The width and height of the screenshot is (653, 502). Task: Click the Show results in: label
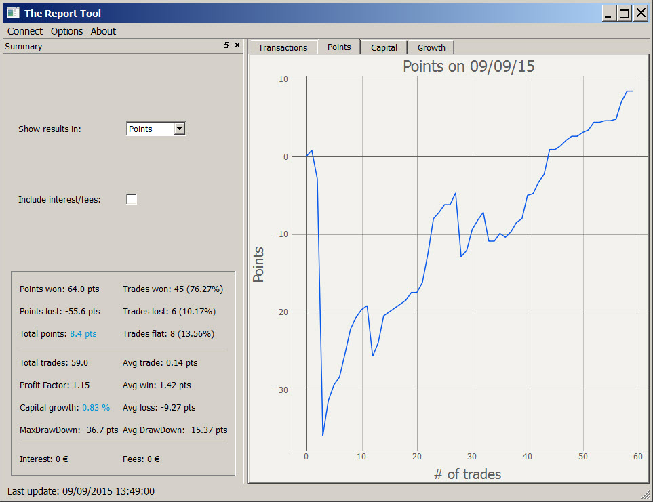(50, 129)
